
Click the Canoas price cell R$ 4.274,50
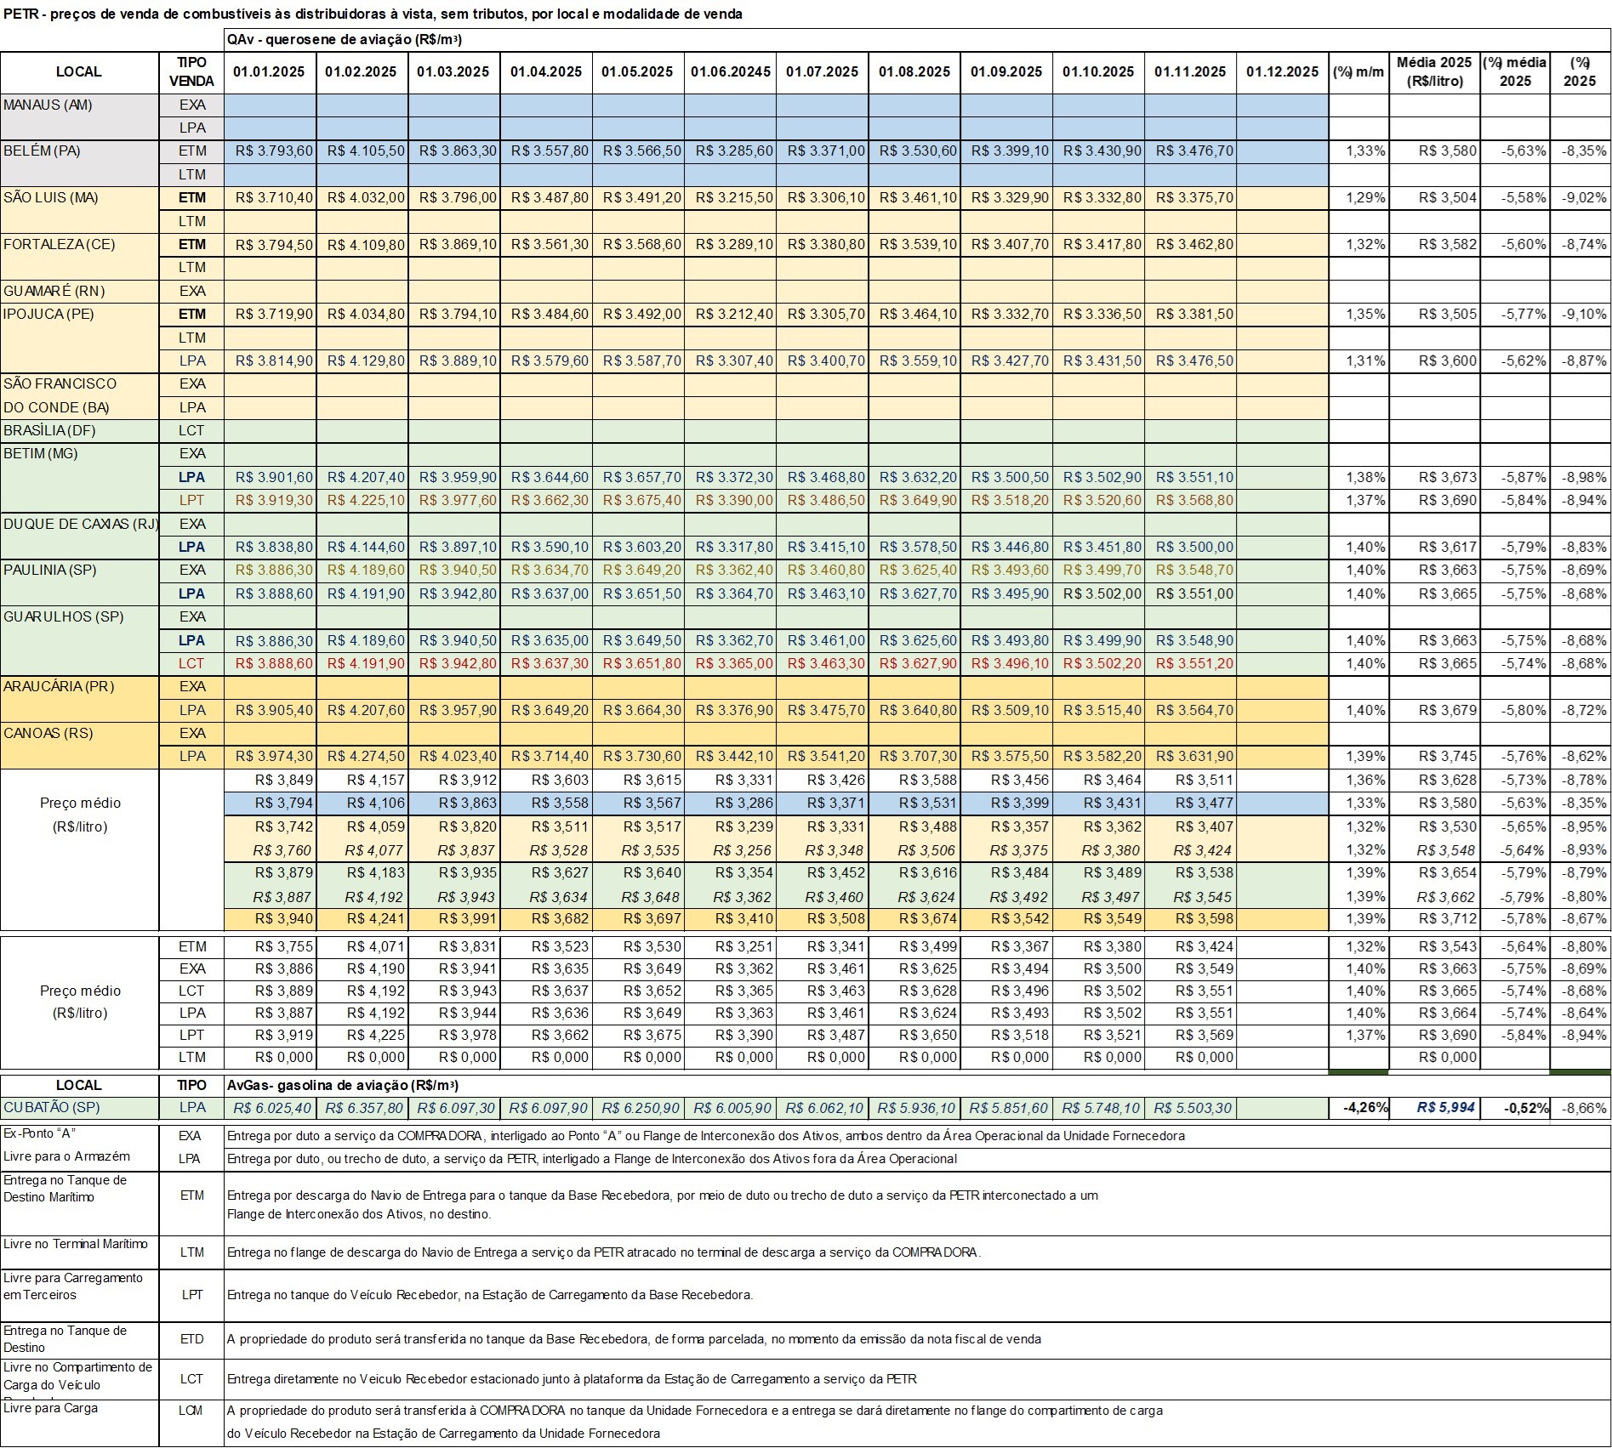tap(362, 757)
